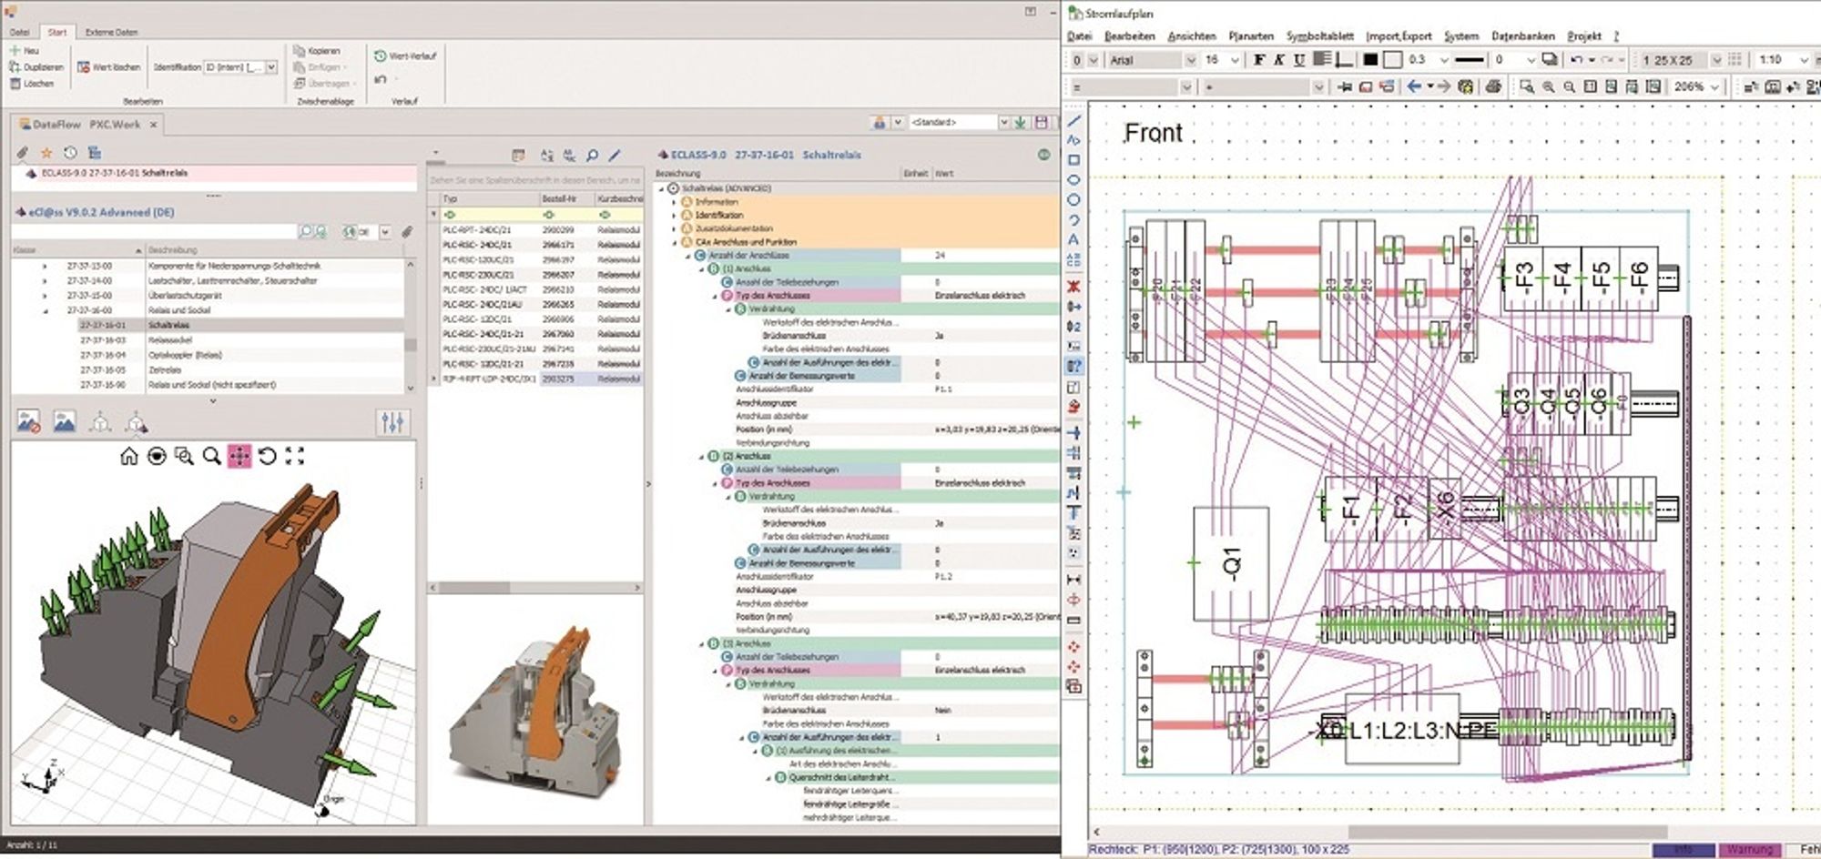Click the first image thumbnail icon above 3D viewer
The height and width of the screenshot is (859, 1821).
(28, 422)
